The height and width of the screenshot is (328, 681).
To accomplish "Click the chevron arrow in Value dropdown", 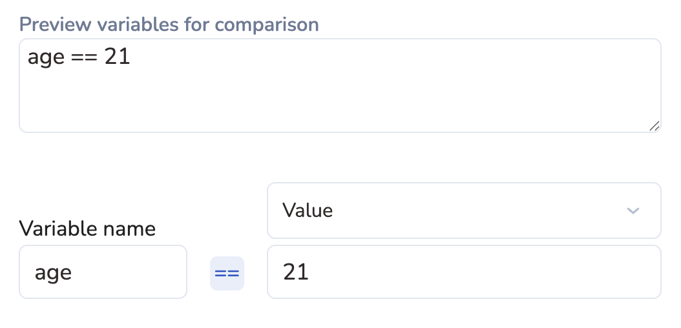I will (633, 211).
